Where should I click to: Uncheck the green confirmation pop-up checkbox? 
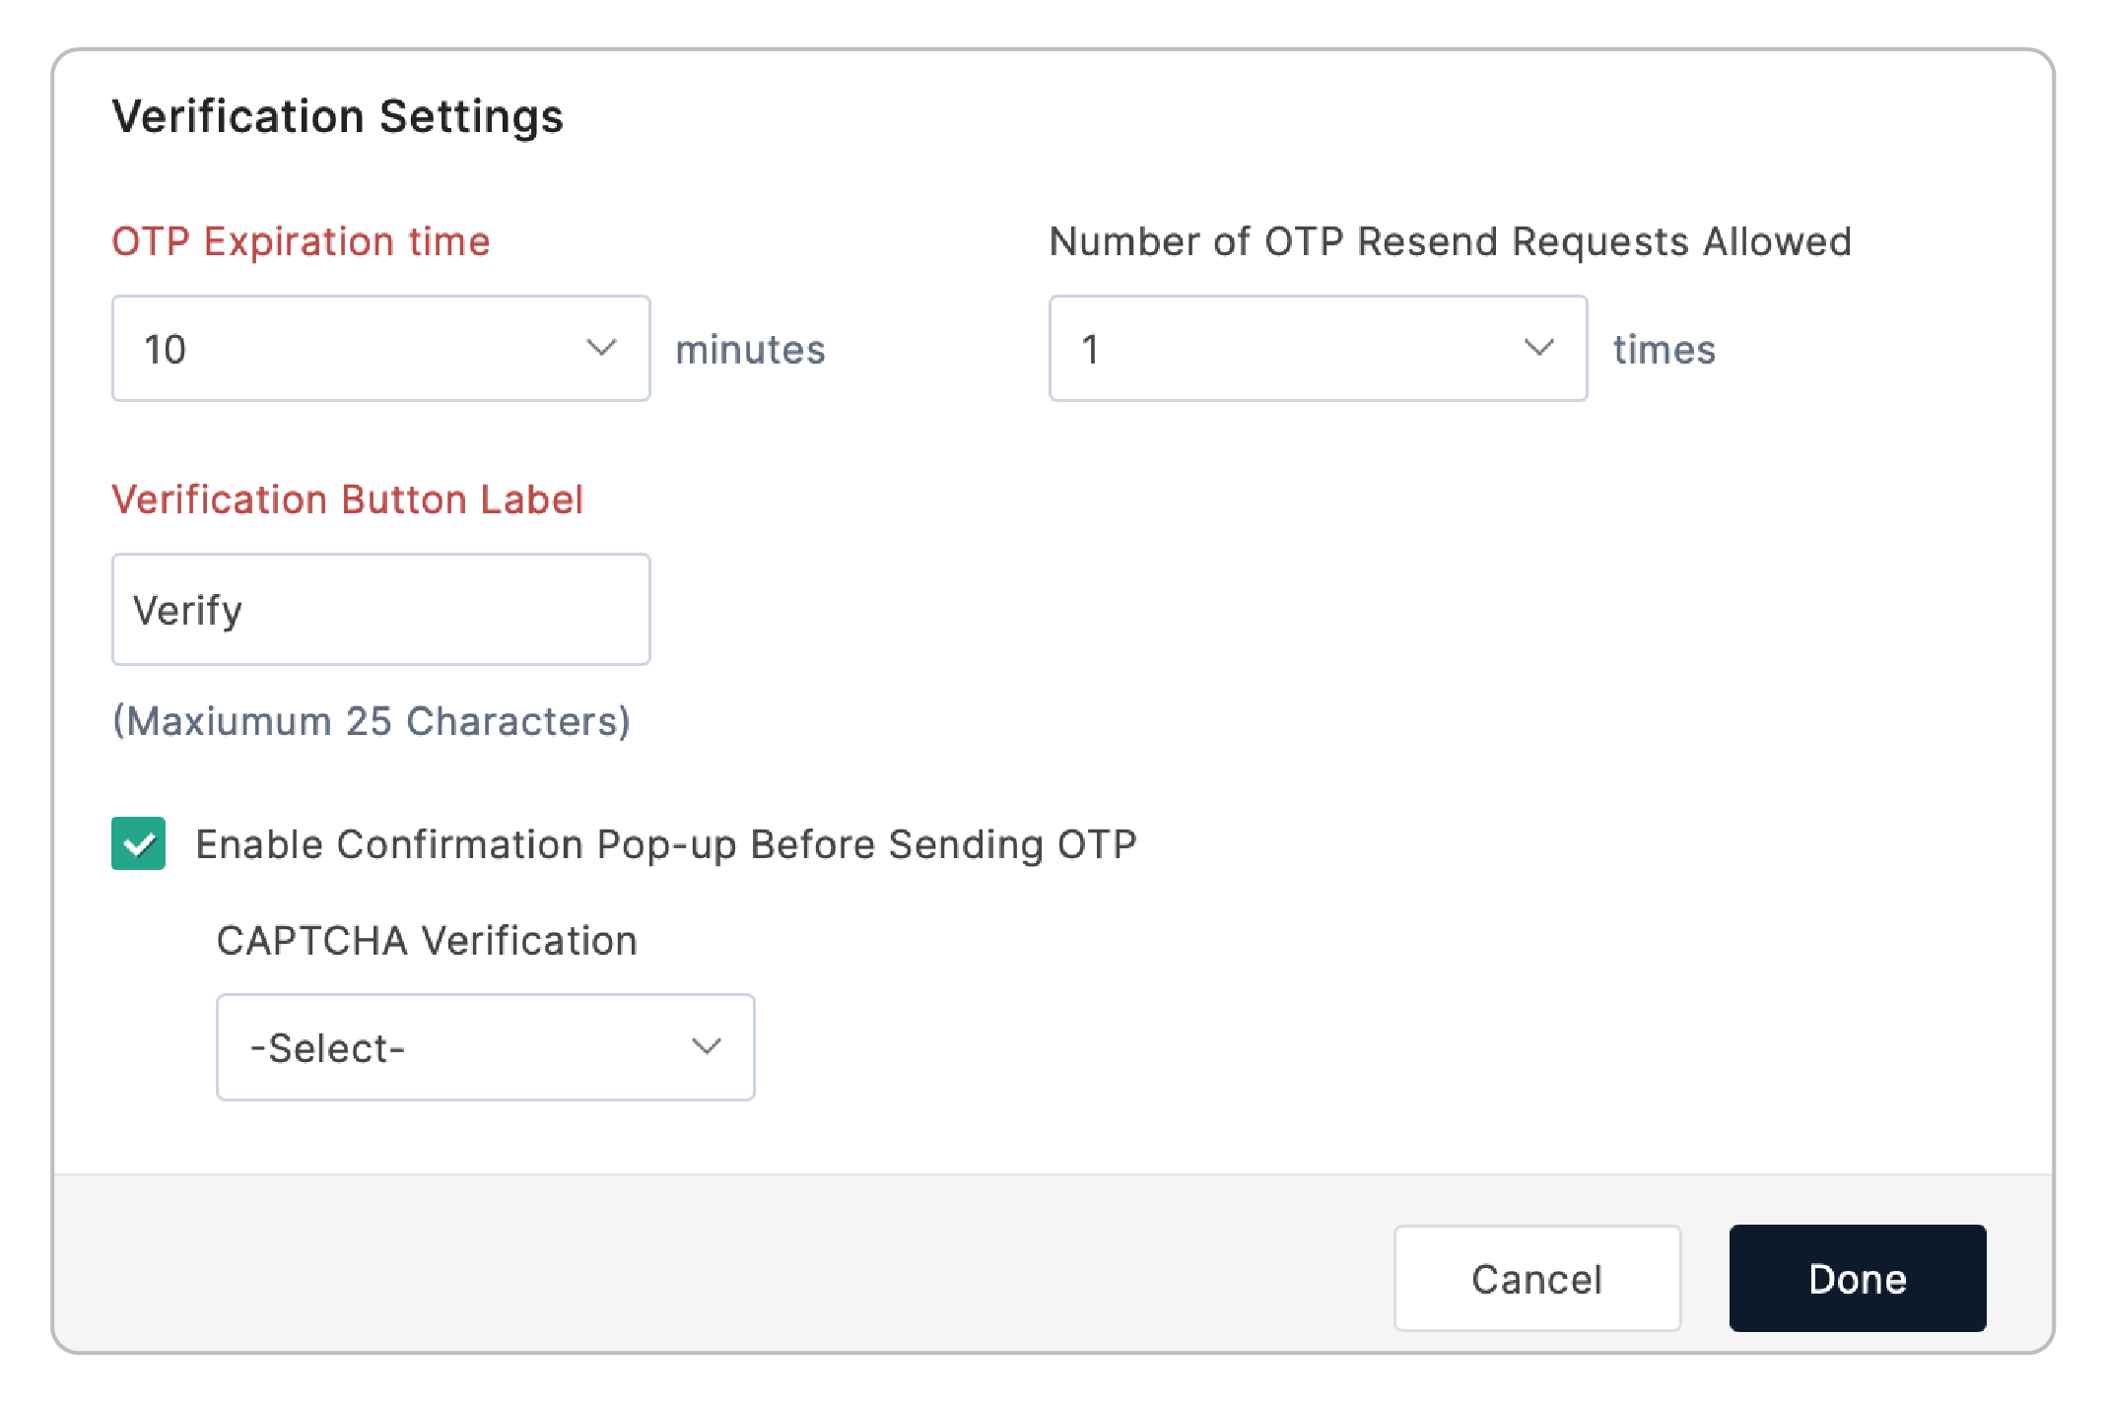(x=139, y=844)
